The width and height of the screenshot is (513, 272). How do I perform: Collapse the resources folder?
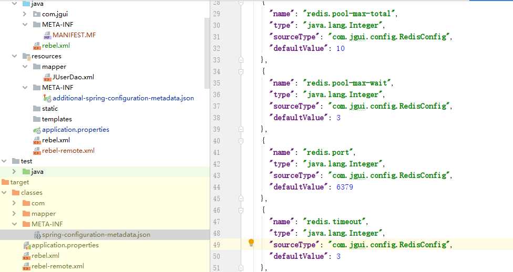[14, 56]
